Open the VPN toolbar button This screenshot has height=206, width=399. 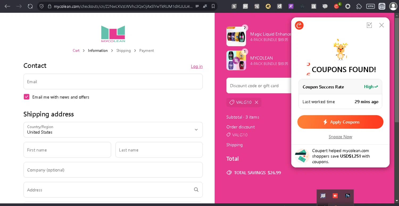click(371, 6)
